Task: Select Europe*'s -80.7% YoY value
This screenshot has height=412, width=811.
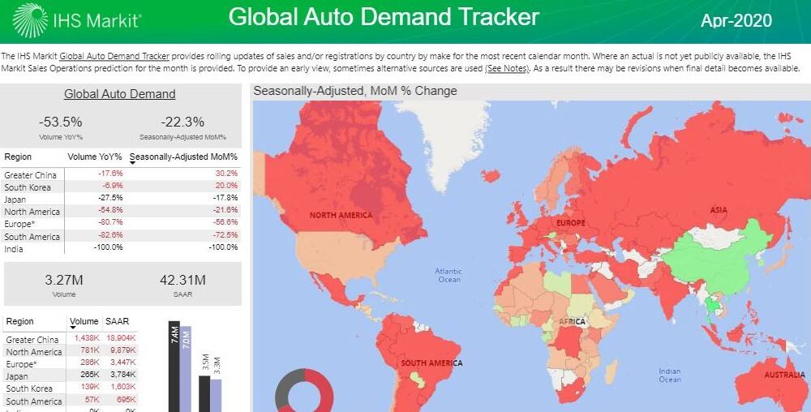Action: 110,222
